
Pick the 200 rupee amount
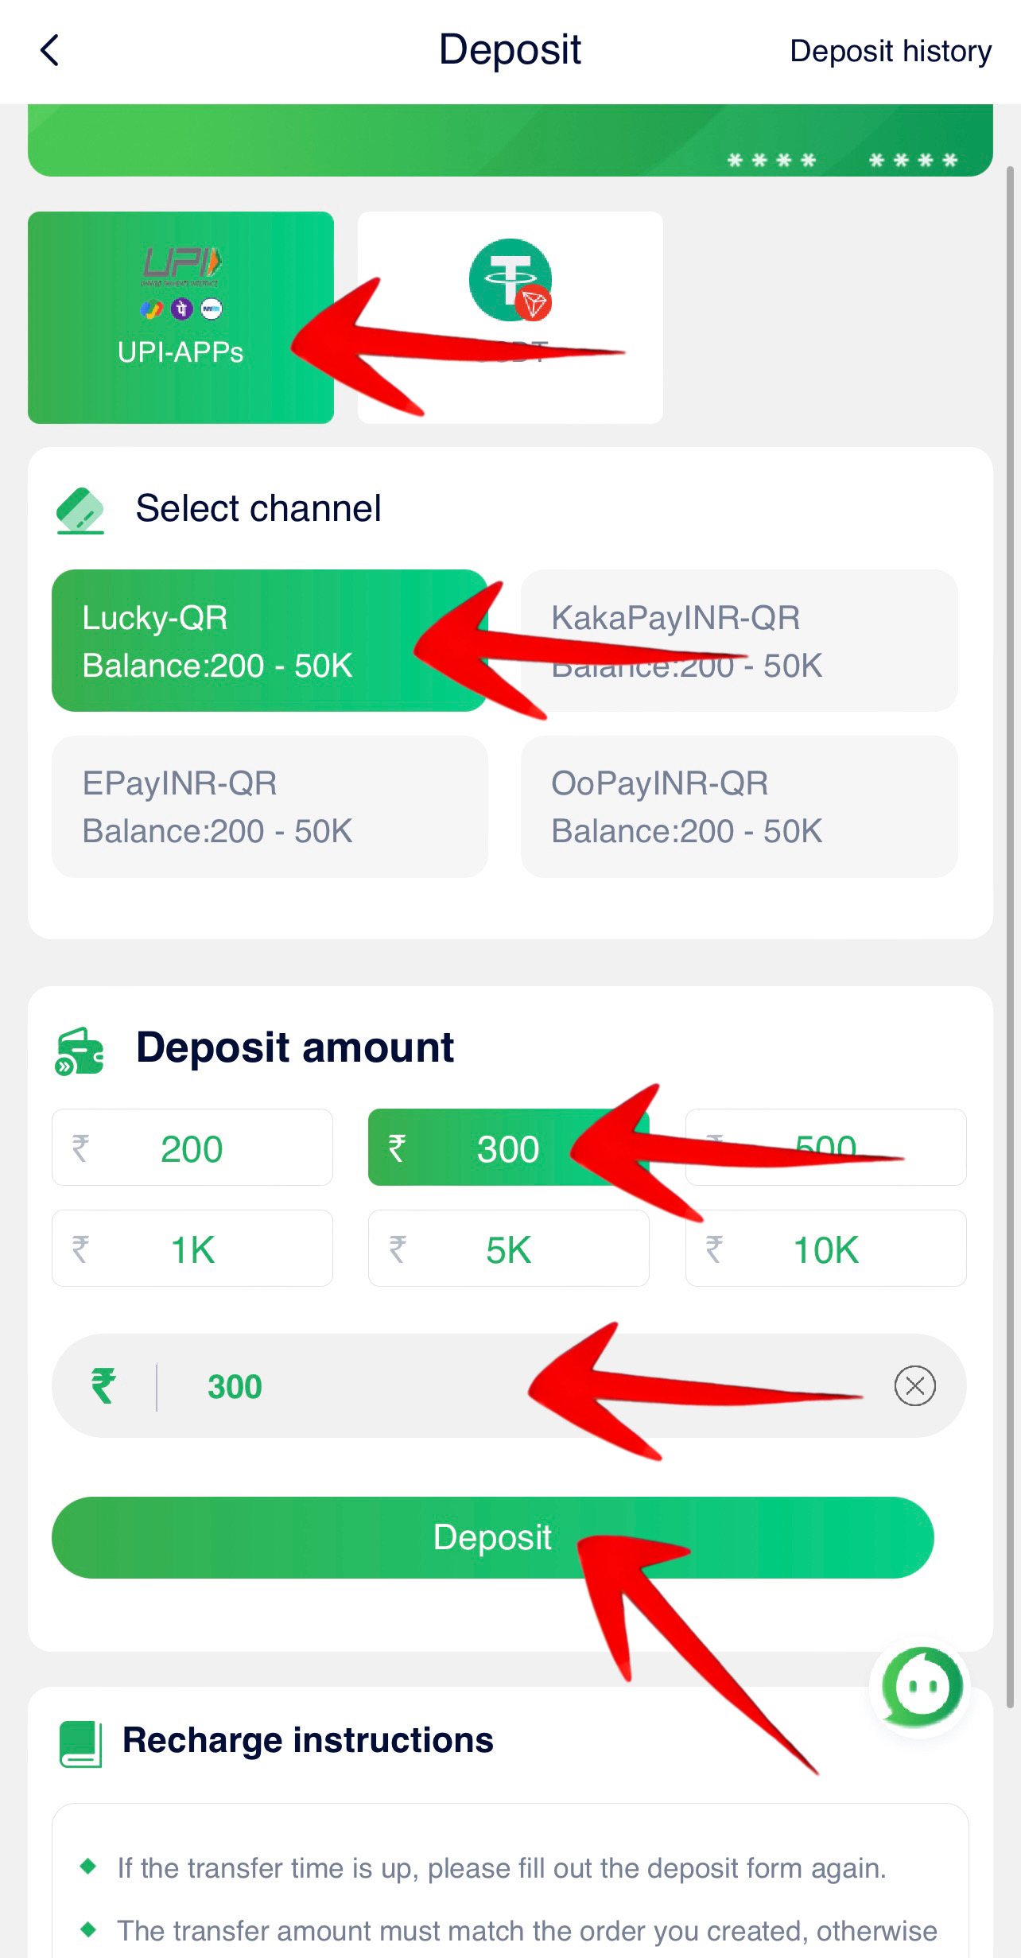pos(192,1148)
